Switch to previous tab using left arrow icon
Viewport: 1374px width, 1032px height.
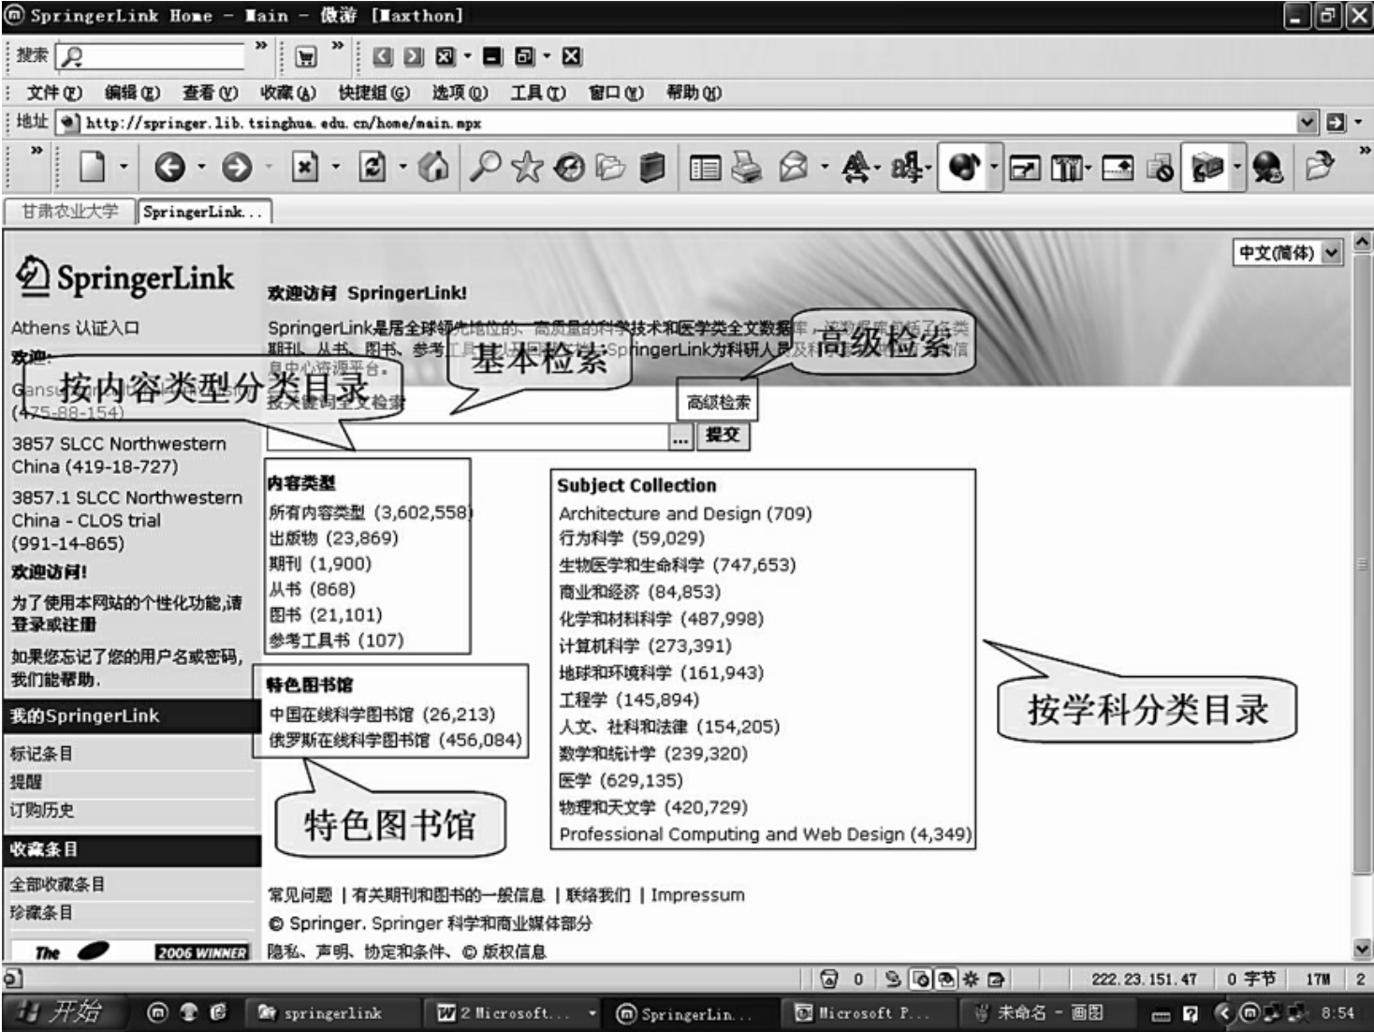tap(382, 57)
